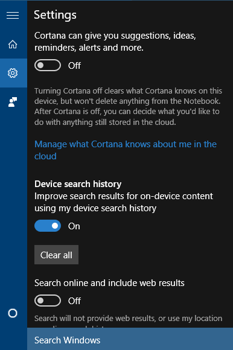This screenshot has height=350, width=233.
Task: Open the Feedback person icon
Action: point(13,102)
